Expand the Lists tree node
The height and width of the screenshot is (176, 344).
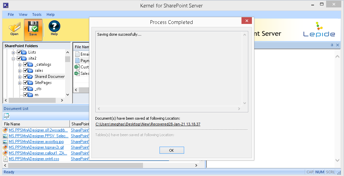[13, 53]
